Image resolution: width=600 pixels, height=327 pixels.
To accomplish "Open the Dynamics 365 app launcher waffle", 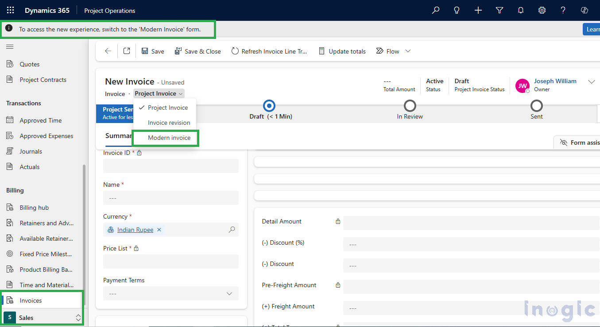I will pyautogui.click(x=10, y=10).
